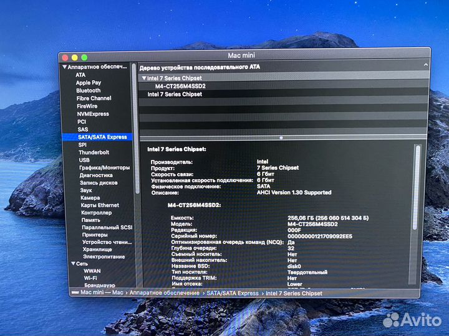Viewport: 449px width, 336px height.
Task: Select NVMExpress in sidebar
Action: coord(93,114)
